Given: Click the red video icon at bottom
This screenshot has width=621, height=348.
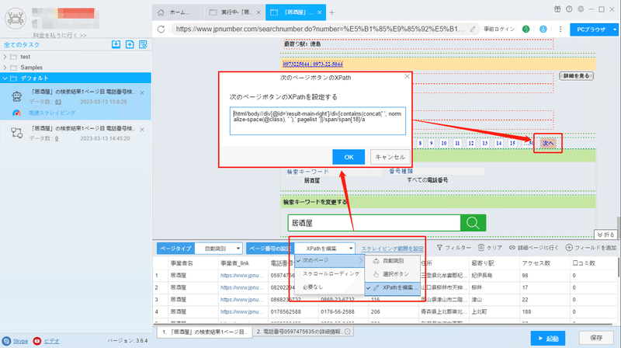Looking at the screenshot, I should coord(37,341).
